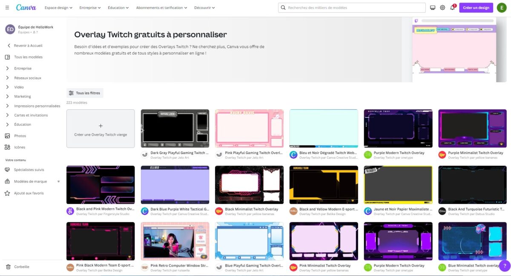Check the notifications bell icon
Screen dimensions: 511x276
tap(453, 7)
